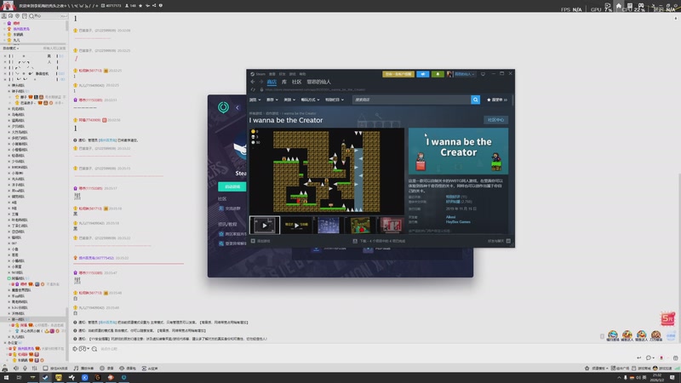Open the 自由模式 mode dropdown
Image resolution: width=681 pixels, height=383 pixels.
(x=11, y=49)
